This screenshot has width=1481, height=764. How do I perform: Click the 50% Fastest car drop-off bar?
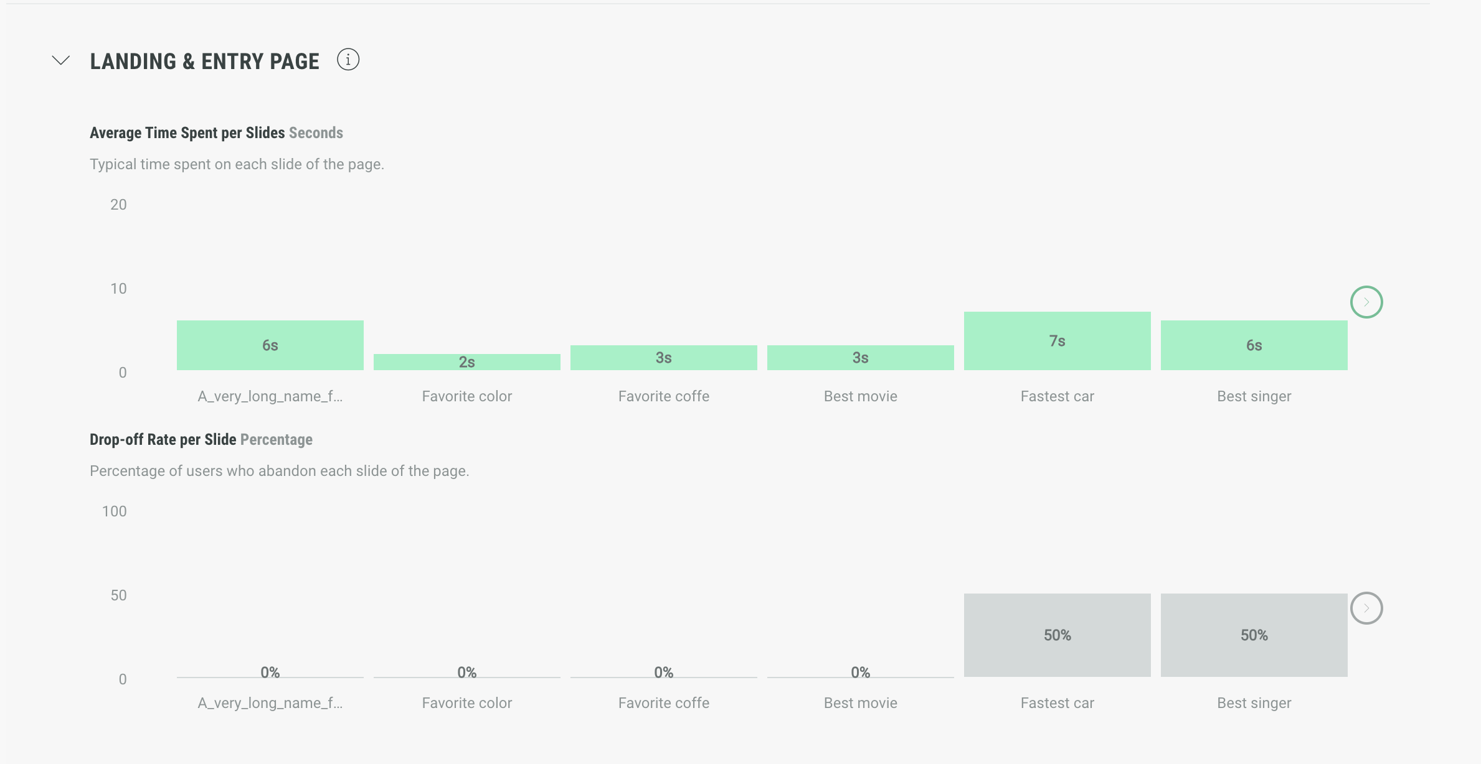coord(1058,635)
